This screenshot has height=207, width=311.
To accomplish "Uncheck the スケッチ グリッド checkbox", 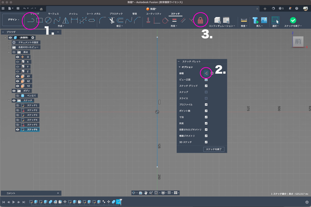I will 206,86.
